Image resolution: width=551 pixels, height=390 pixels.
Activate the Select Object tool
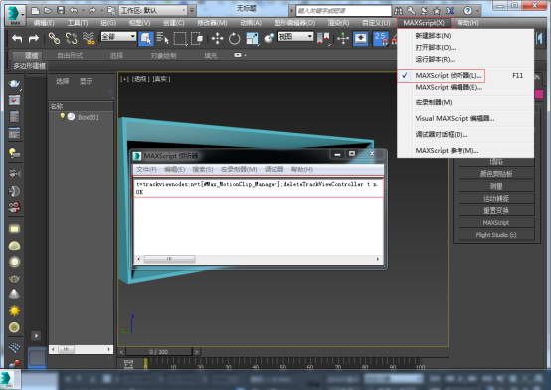pos(146,38)
